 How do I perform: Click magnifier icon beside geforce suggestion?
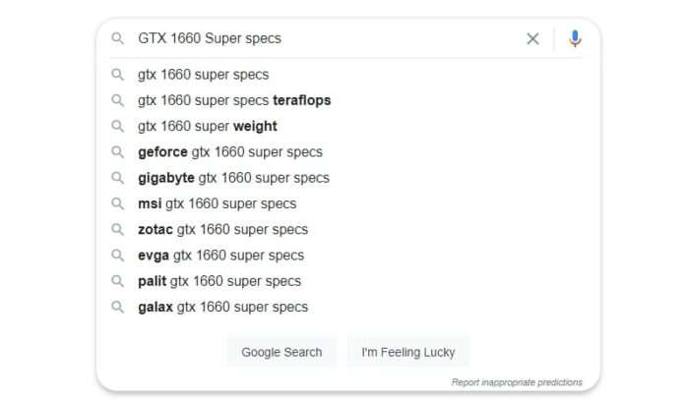(117, 152)
